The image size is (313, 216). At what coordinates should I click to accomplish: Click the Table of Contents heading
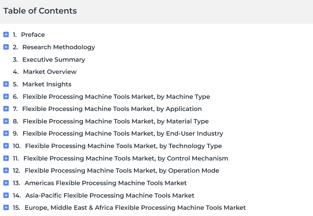tap(40, 11)
